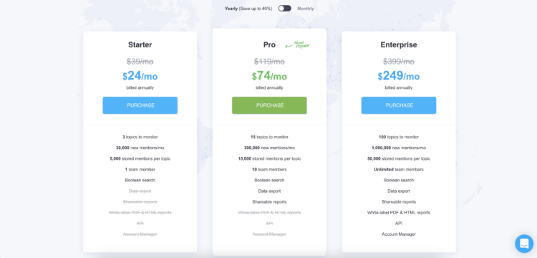Open the chat widget icon
The width and height of the screenshot is (537, 258).
[x=524, y=244]
